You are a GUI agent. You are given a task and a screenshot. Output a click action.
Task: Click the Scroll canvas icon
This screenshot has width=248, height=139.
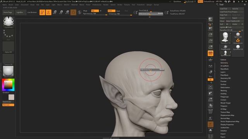click(210, 29)
